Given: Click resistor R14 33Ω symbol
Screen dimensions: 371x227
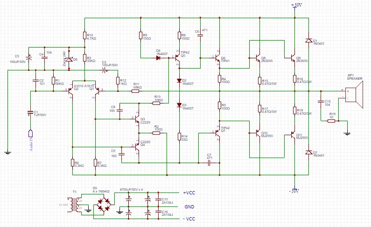Looking at the screenshot, I should click(x=179, y=137).
